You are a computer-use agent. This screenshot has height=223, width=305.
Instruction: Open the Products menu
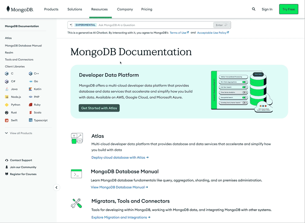[x=51, y=9]
